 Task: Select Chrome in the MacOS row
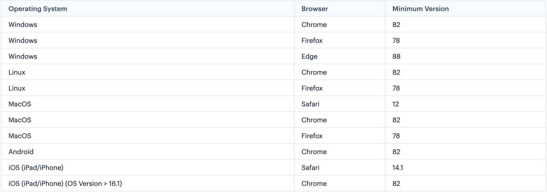(314, 120)
